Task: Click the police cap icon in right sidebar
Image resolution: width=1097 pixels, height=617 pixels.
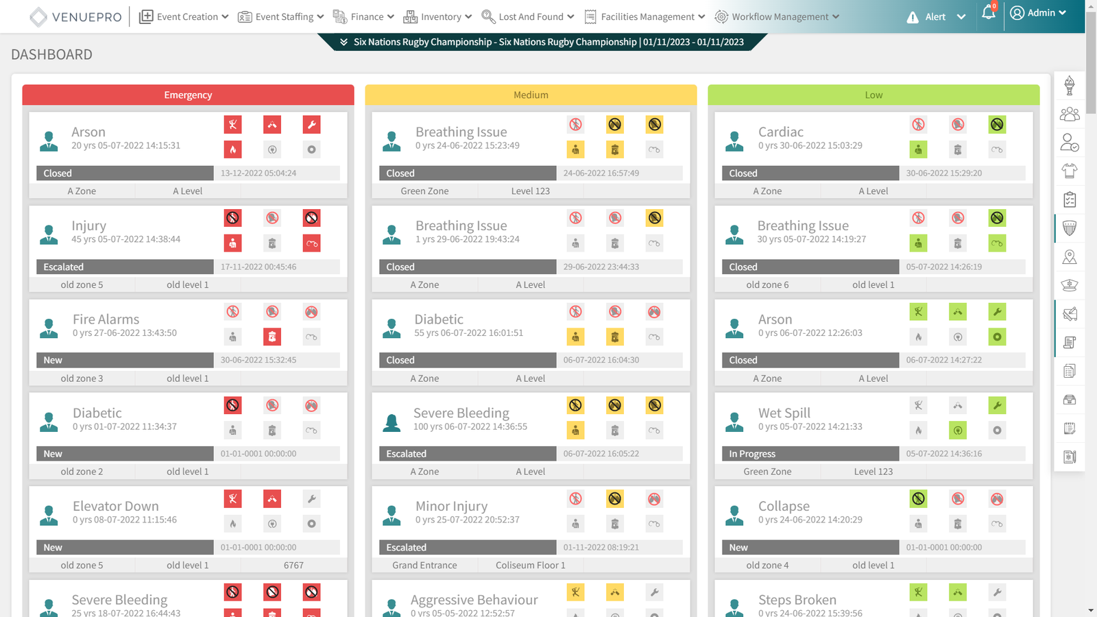Action: pos(1069,285)
